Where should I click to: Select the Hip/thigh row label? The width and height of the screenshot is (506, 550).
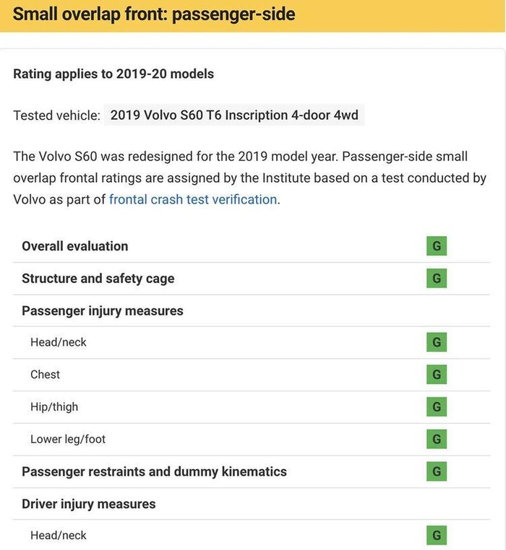tap(54, 407)
